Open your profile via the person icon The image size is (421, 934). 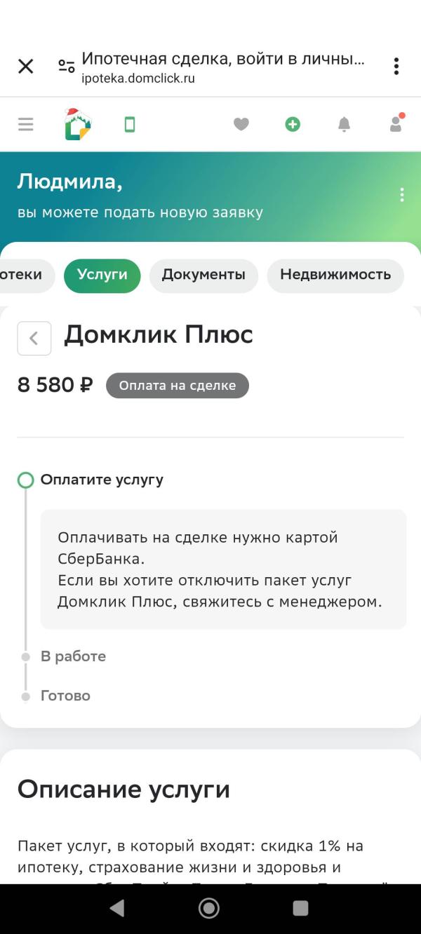coord(394,123)
